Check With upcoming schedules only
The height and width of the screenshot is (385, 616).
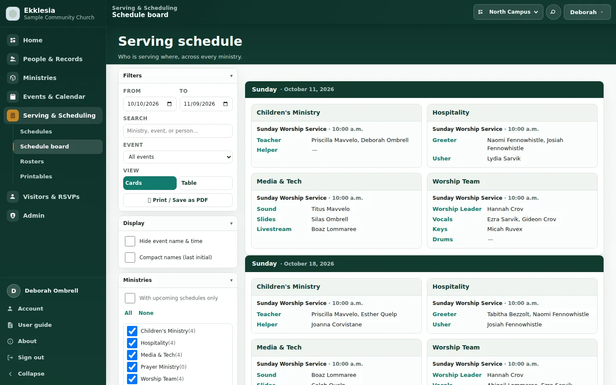coord(130,298)
